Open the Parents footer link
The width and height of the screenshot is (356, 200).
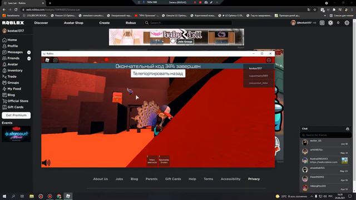[x=151, y=179]
